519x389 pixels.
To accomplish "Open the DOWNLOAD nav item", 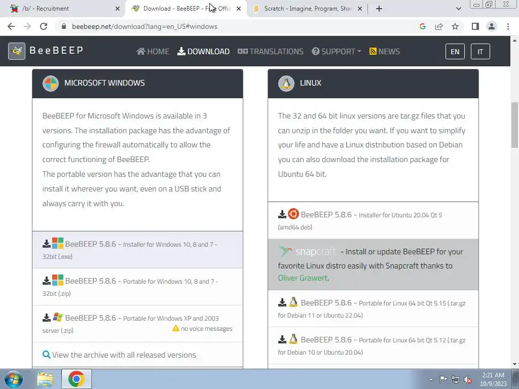I will 203,51.
